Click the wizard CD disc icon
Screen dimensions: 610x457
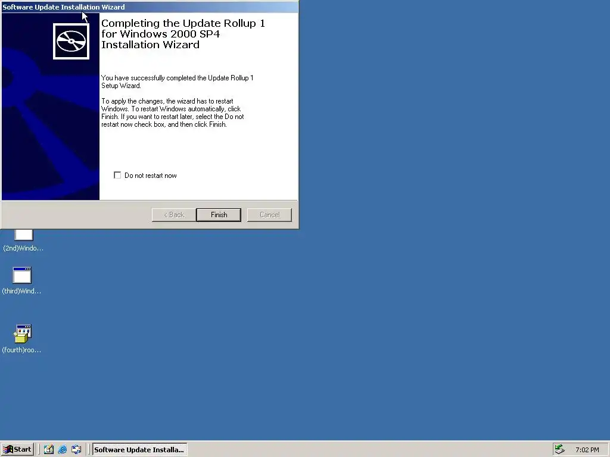pyautogui.click(x=71, y=41)
